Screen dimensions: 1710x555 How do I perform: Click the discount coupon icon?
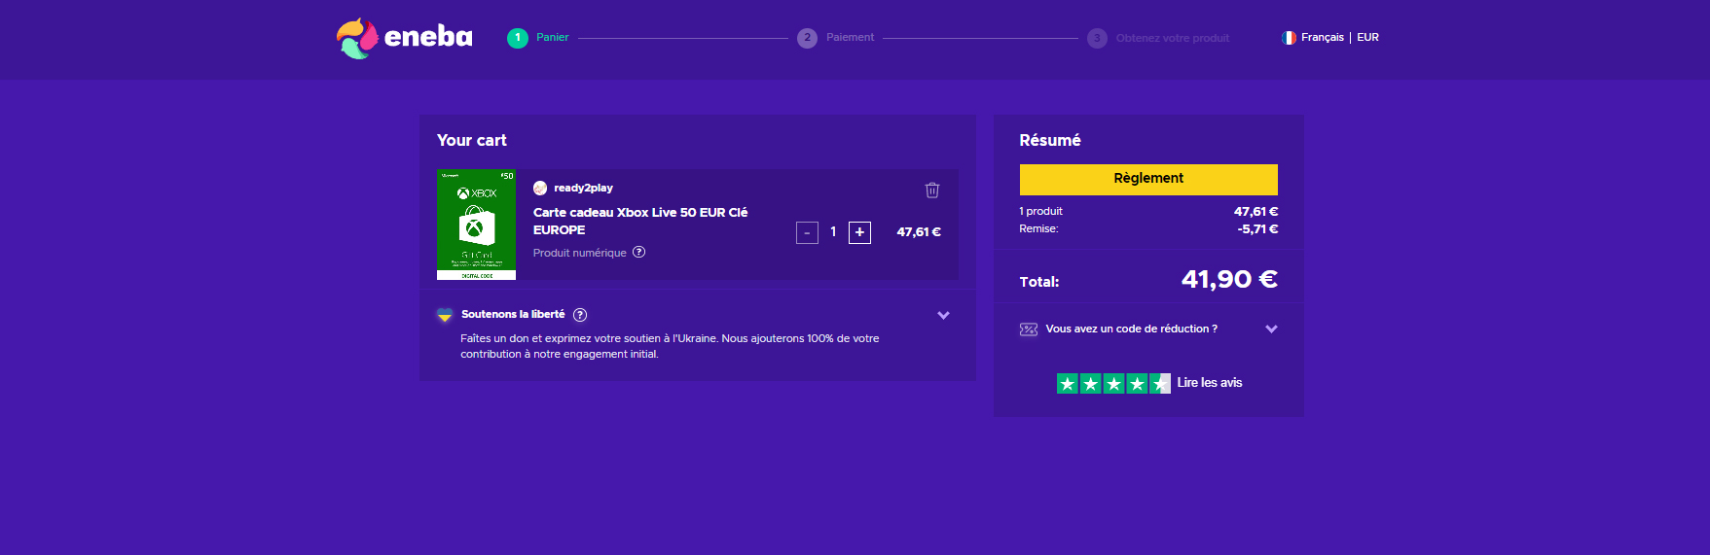1028,330
